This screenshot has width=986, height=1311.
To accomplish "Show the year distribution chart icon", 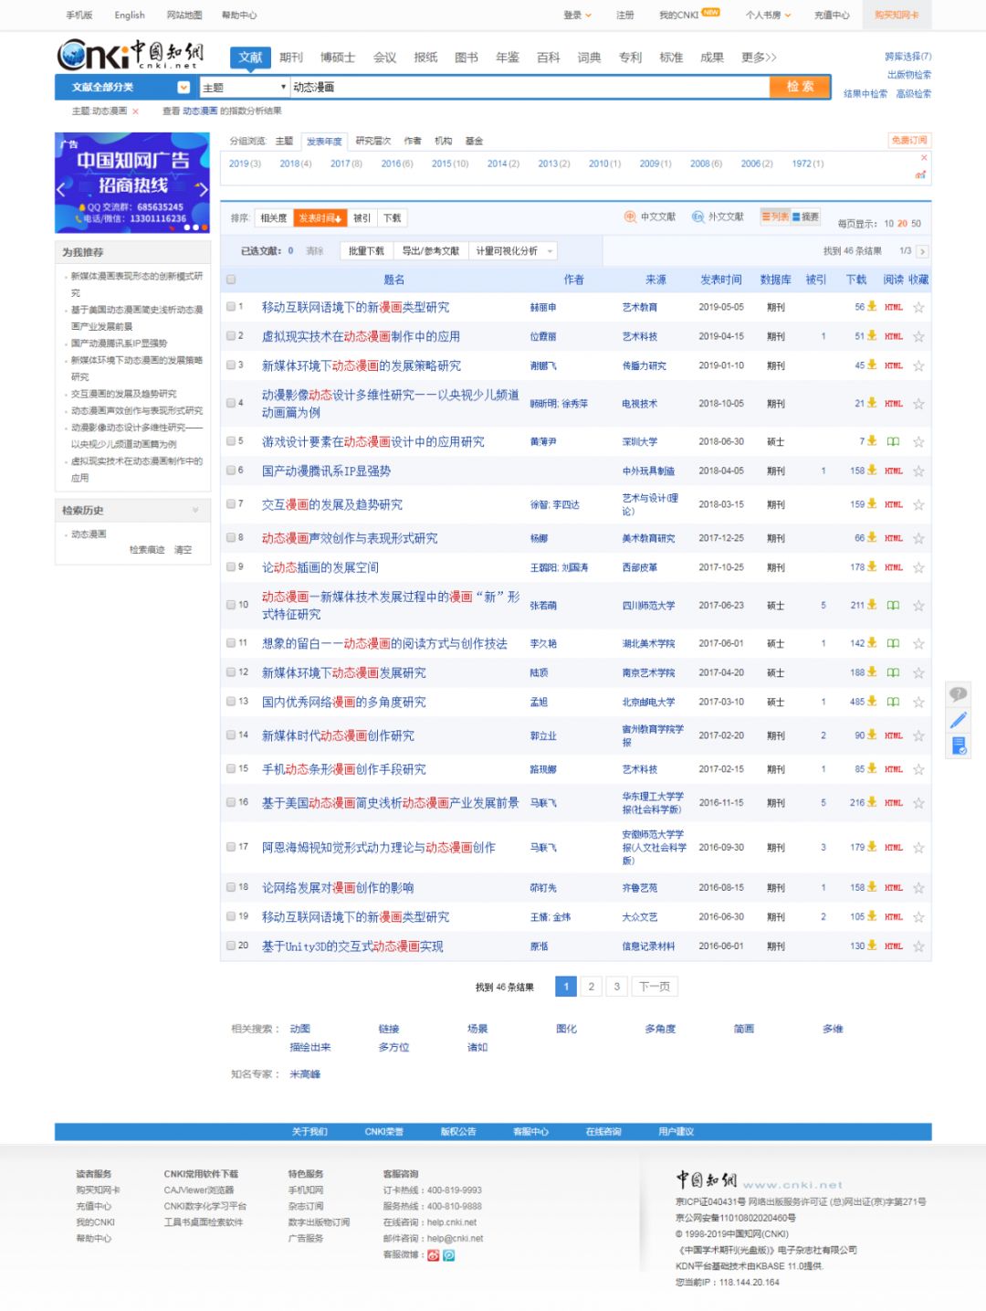I will coord(920,174).
